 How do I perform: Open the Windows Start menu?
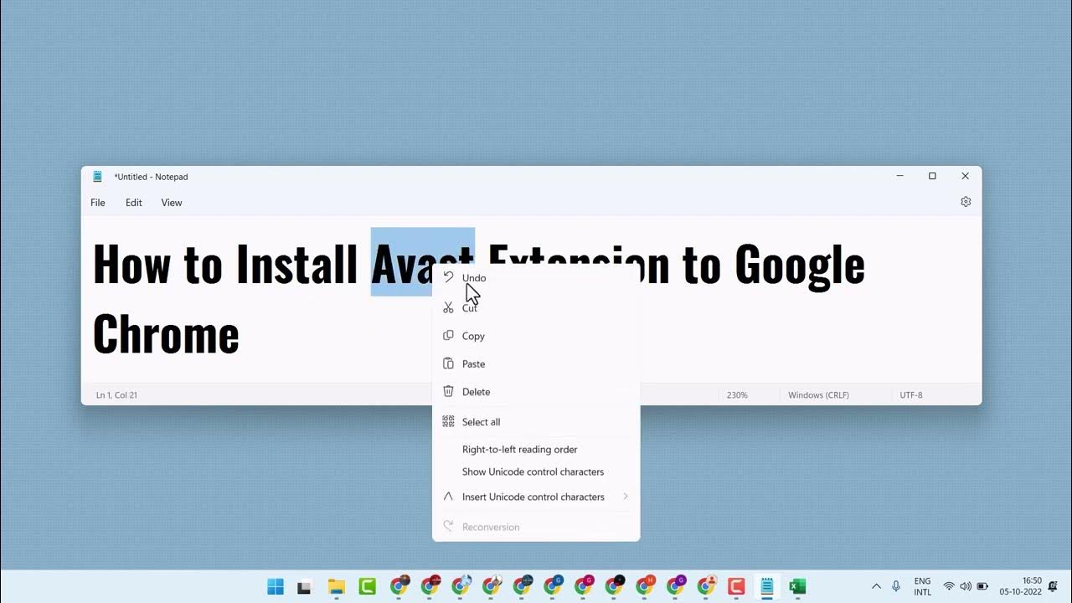click(276, 587)
